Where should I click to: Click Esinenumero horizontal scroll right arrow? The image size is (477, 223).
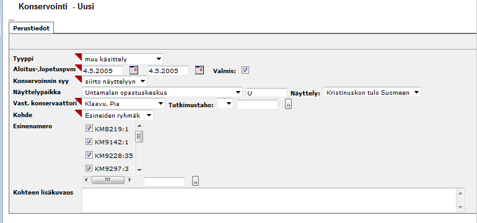click(130, 180)
